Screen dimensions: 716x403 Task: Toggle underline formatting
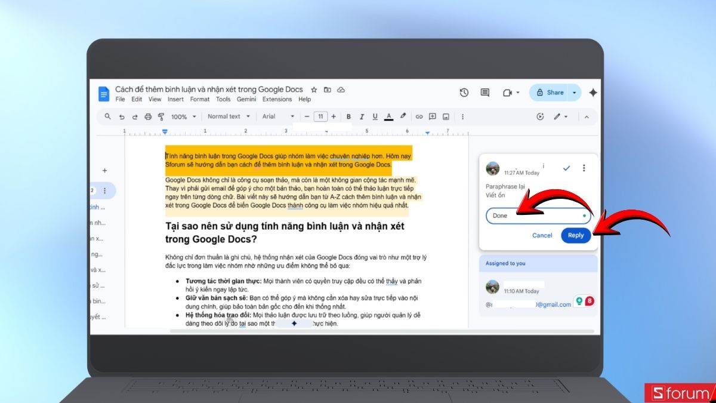click(x=375, y=116)
